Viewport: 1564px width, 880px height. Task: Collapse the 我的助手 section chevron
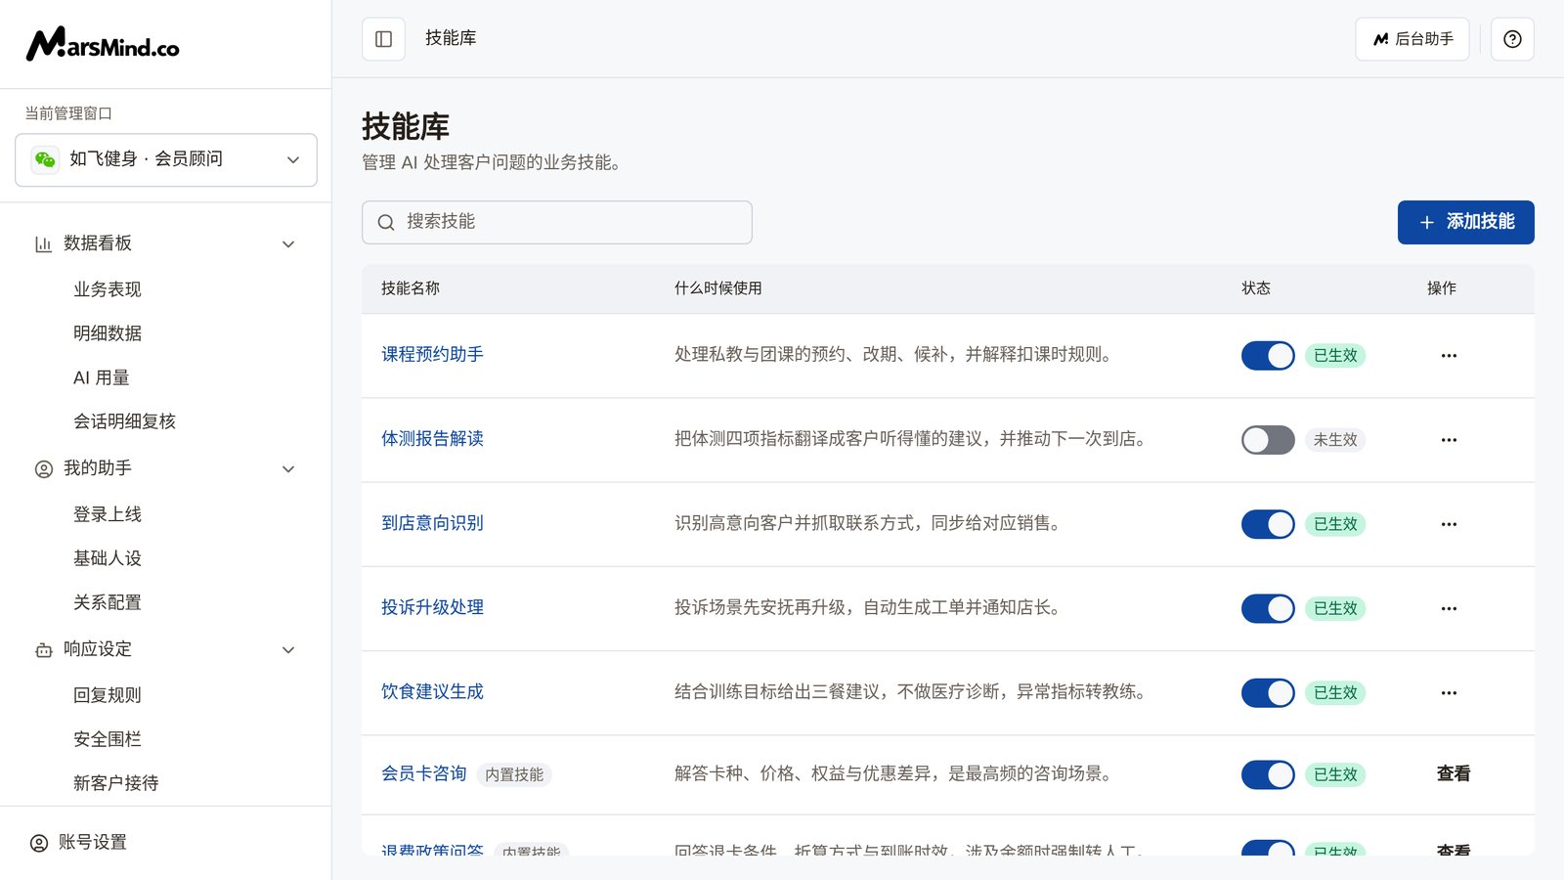pos(288,469)
